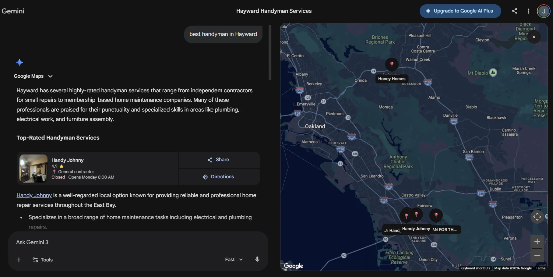Open the Tools menu in the prompt bar

(42, 260)
